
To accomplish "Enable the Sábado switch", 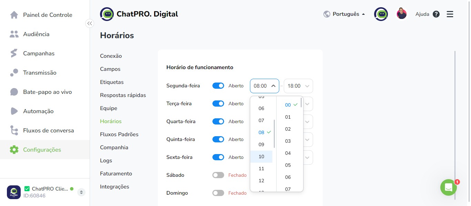I will point(218,175).
